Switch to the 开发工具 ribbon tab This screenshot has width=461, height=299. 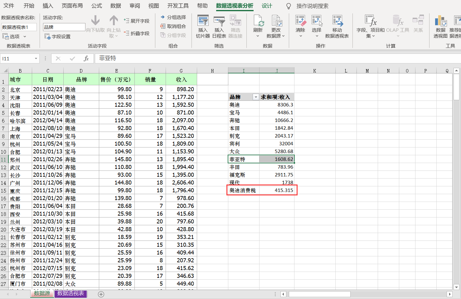[178, 6]
